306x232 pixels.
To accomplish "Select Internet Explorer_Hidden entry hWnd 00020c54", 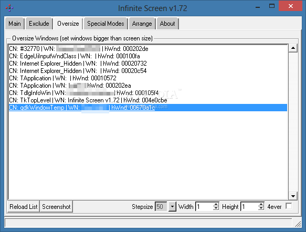I will (148, 71).
